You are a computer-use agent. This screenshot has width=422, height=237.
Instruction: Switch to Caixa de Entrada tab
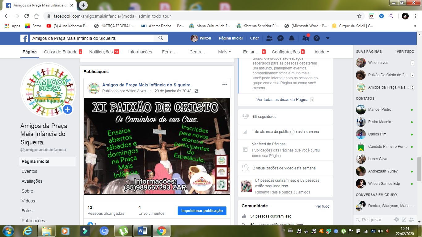(x=61, y=52)
